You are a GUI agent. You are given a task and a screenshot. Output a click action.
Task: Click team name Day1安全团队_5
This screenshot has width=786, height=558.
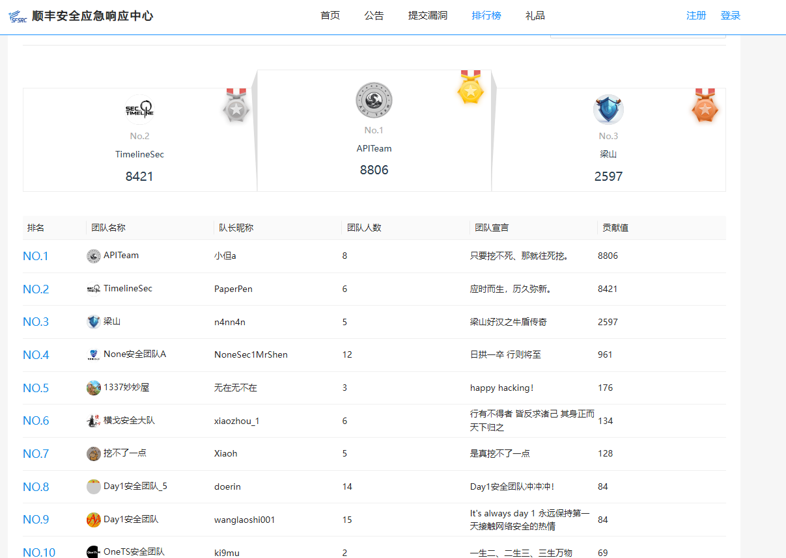[x=135, y=486]
